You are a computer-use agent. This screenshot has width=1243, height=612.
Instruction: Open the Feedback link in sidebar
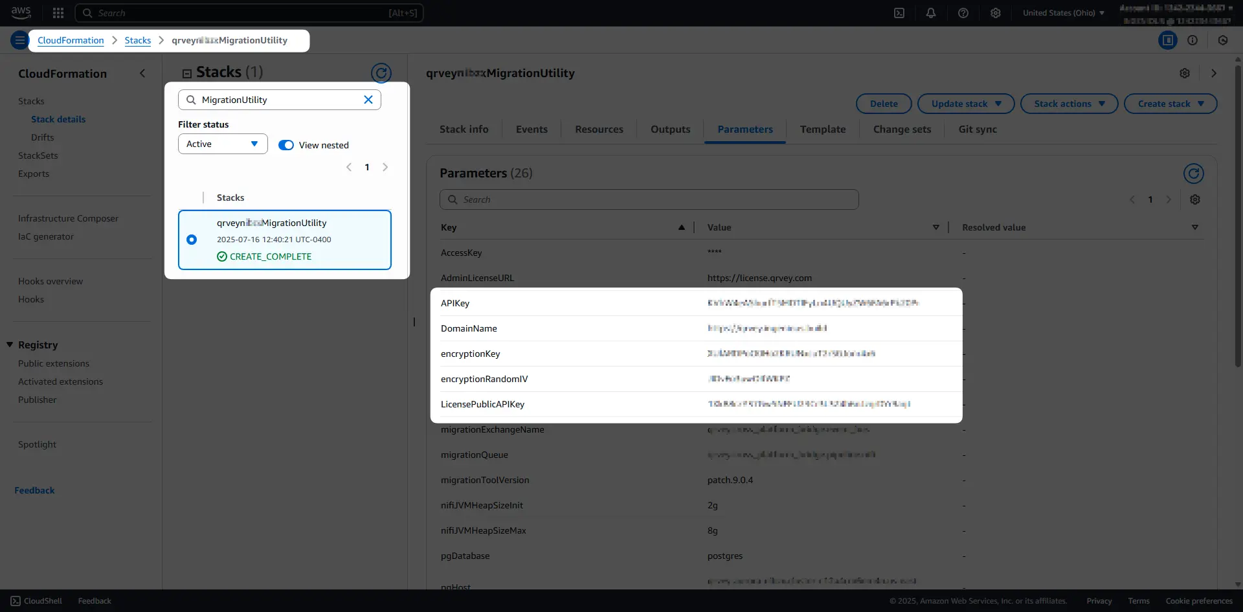pos(34,490)
